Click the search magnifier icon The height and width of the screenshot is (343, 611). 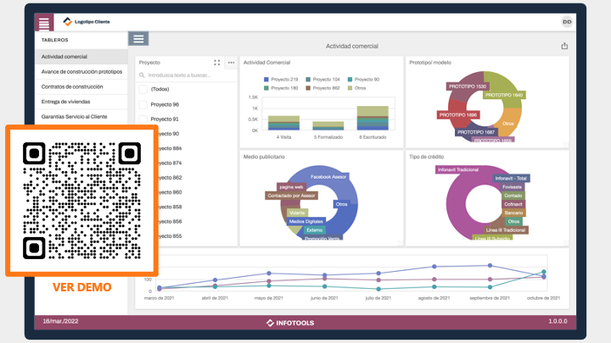click(x=142, y=75)
